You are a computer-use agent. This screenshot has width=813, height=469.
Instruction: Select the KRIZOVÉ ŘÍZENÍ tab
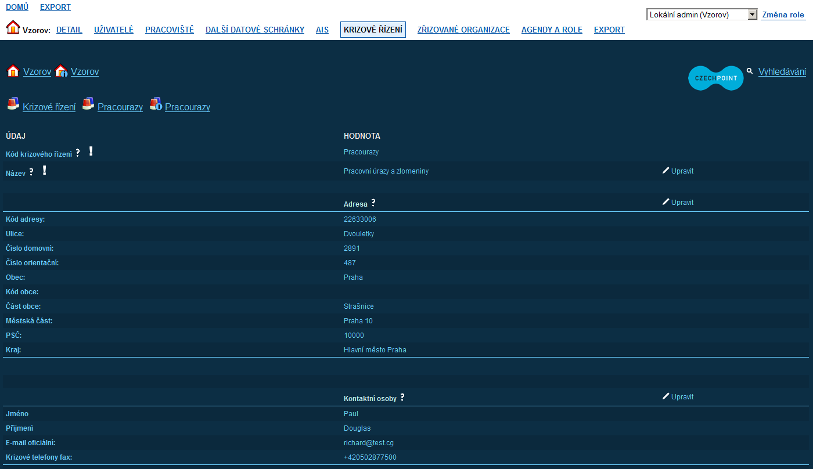tap(373, 30)
